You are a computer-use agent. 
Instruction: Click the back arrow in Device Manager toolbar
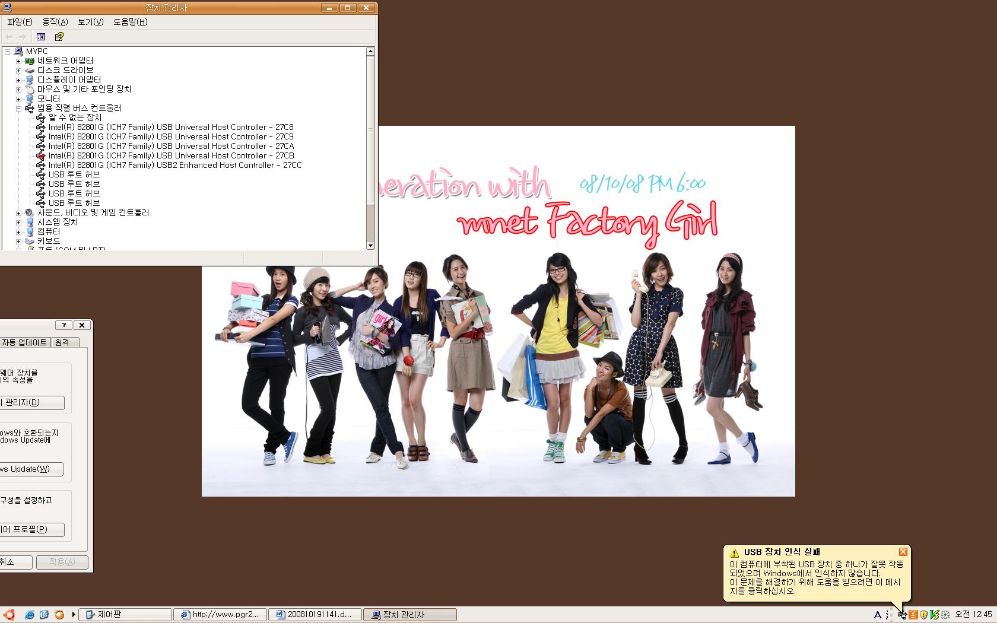(9, 37)
